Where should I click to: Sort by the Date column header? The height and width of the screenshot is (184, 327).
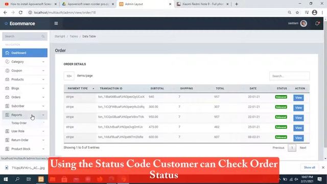253,88
